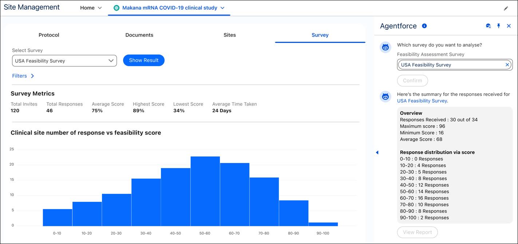
Task: Expand the Filters section
Action: (x=23, y=76)
